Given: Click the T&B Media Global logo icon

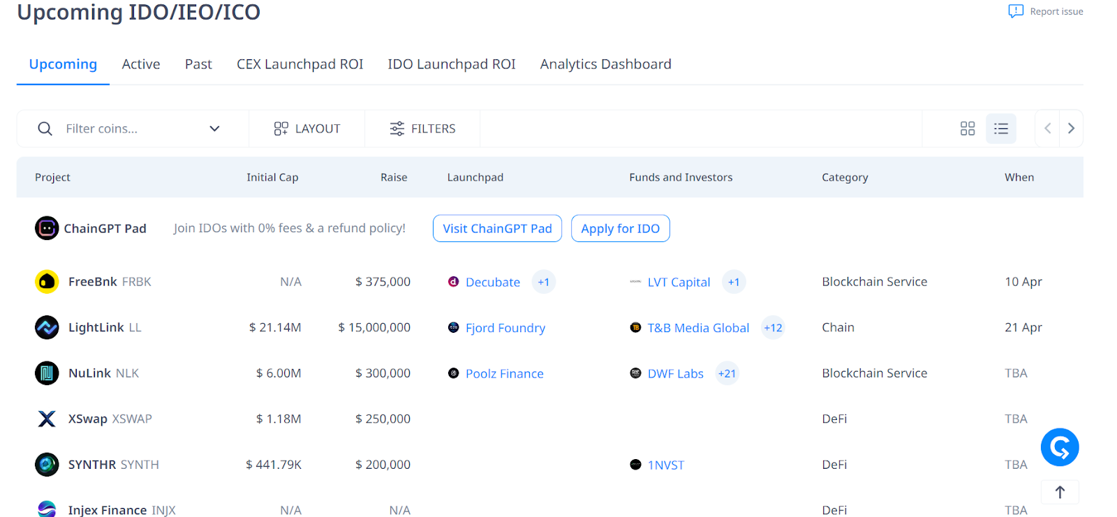Looking at the screenshot, I should (x=635, y=327).
